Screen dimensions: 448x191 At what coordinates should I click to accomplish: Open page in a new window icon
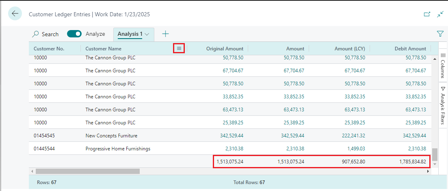pos(427,14)
